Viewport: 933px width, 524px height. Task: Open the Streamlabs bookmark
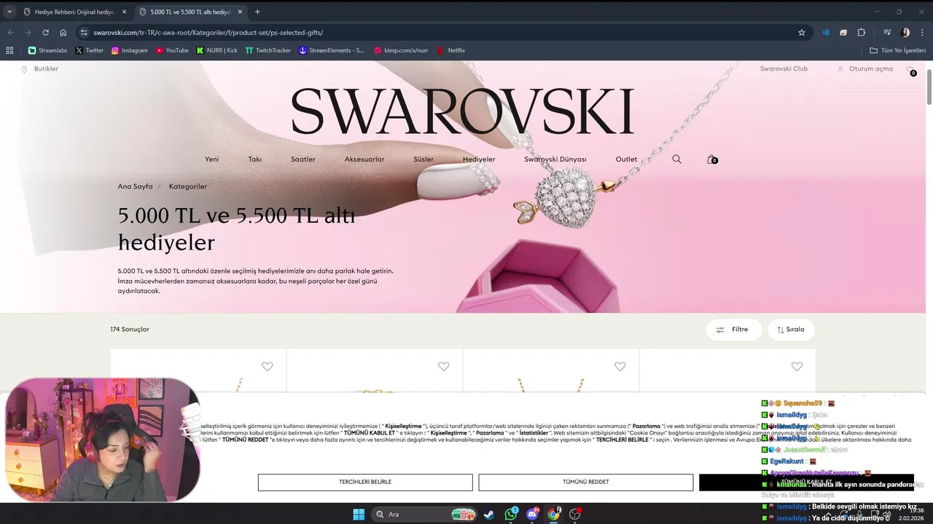click(x=47, y=50)
